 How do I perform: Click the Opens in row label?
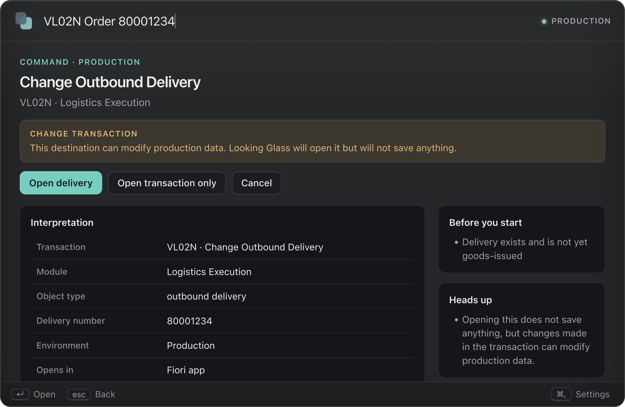click(x=55, y=370)
